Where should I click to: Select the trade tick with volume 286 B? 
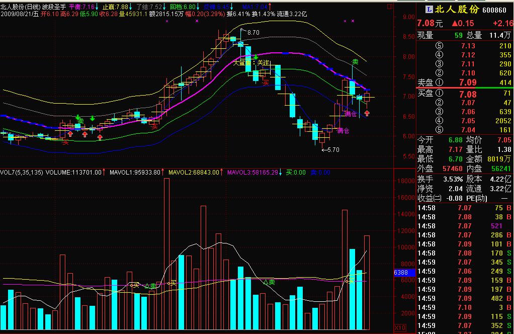pos(464,235)
